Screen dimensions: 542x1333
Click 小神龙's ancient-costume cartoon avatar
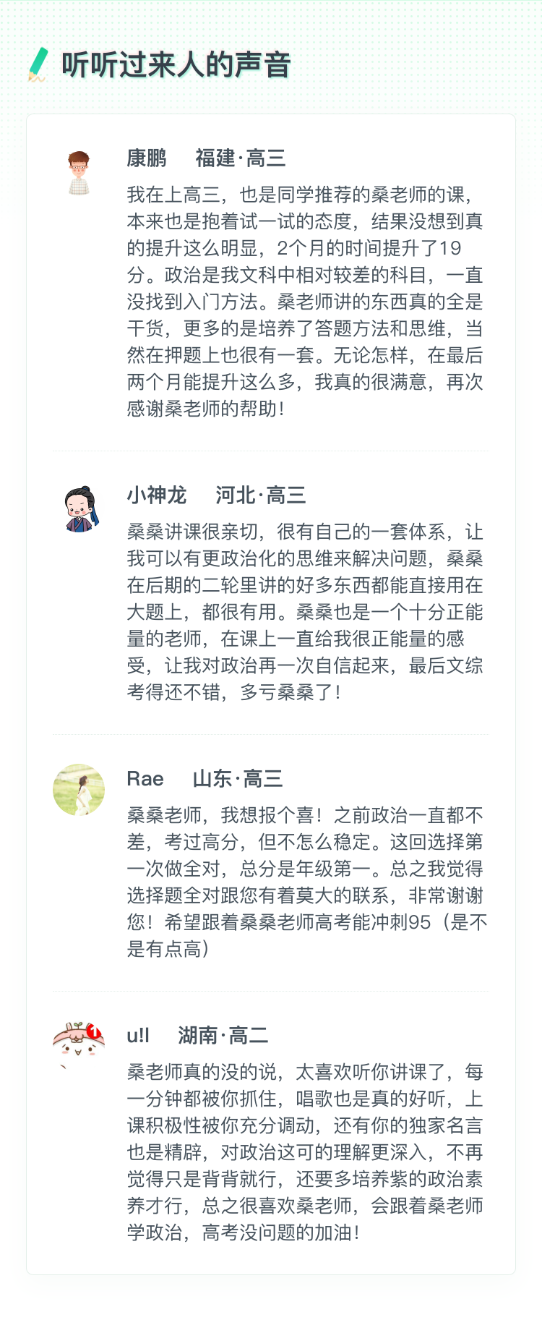pyautogui.click(x=79, y=510)
